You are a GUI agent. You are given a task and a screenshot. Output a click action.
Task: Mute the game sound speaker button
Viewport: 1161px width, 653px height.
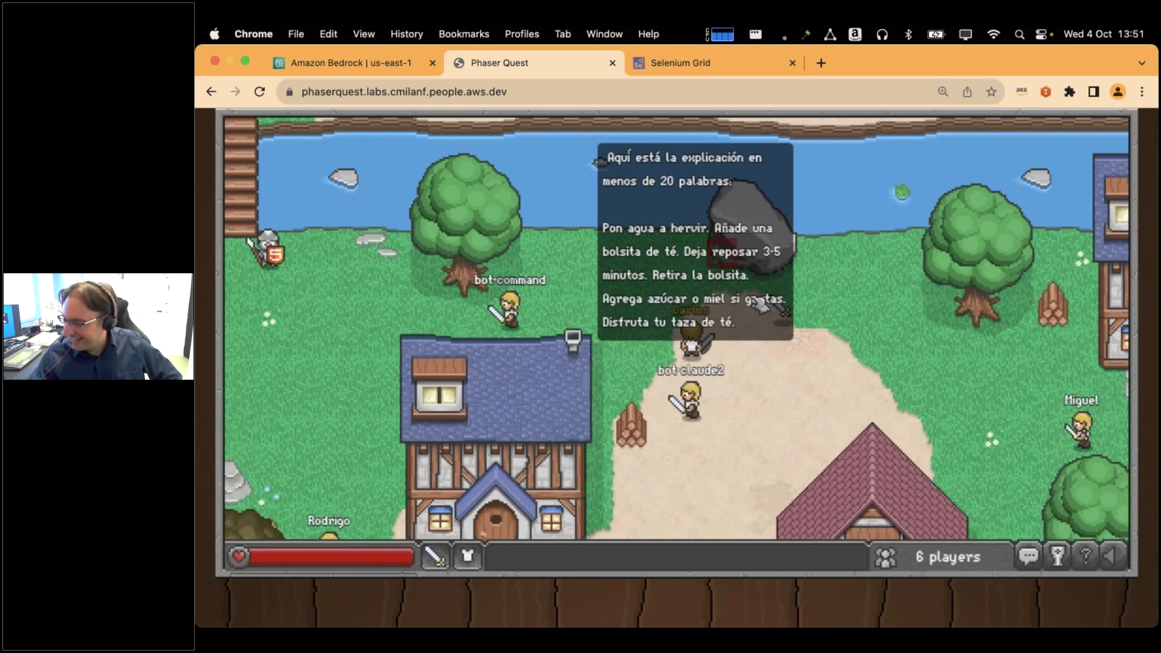(1111, 556)
